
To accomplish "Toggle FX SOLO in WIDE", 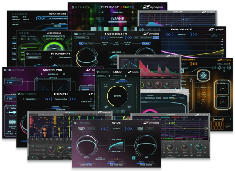I will [x=91, y=129].
